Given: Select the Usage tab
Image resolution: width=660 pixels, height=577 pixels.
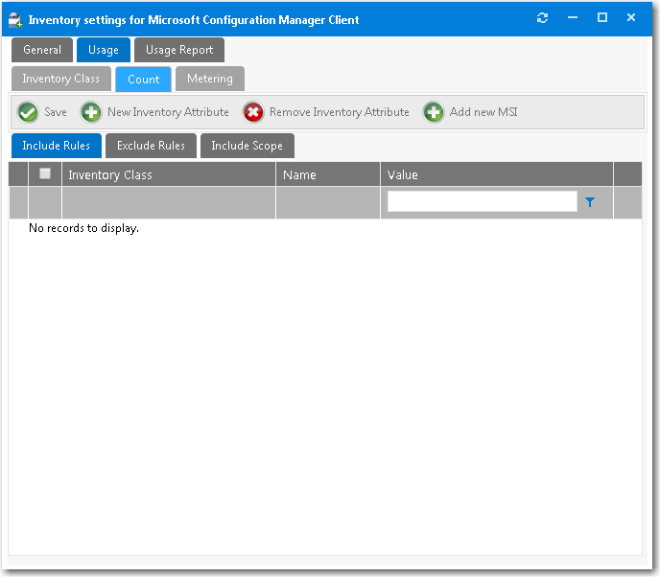Looking at the screenshot, I should pyautogui.click(x=104, y=50).
